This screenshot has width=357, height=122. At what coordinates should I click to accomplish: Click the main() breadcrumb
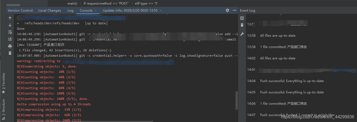point(72,3)
